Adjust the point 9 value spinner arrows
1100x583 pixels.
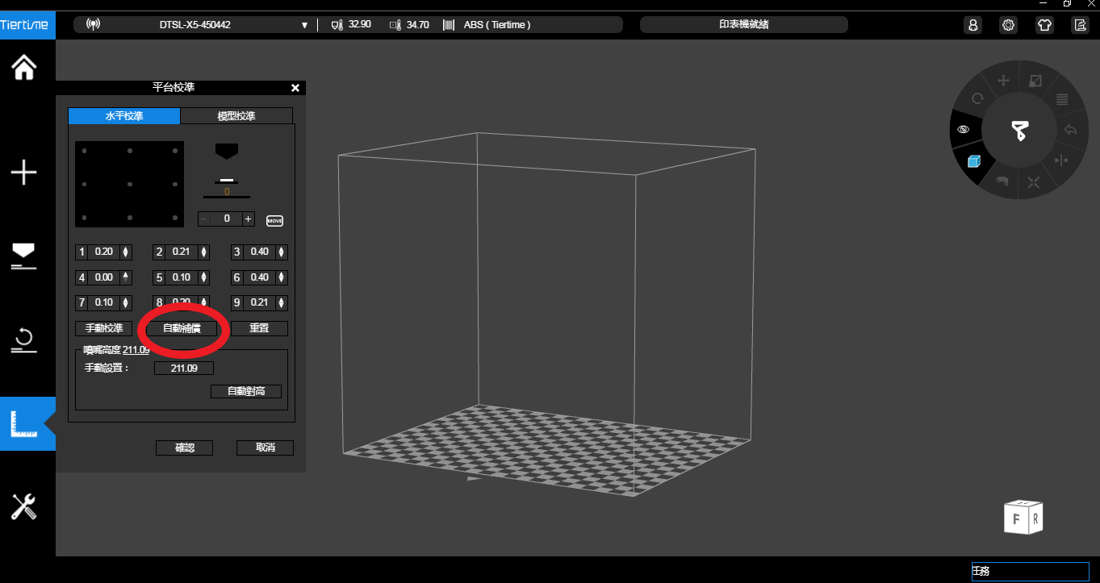281,304
